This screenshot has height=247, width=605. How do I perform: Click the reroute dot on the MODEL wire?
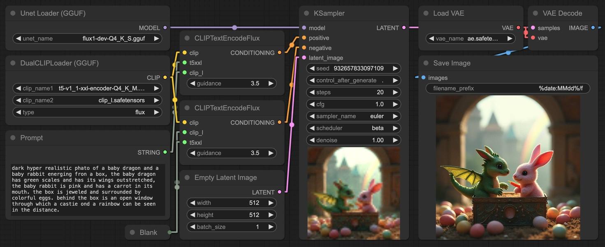click(x=234, y=28)
